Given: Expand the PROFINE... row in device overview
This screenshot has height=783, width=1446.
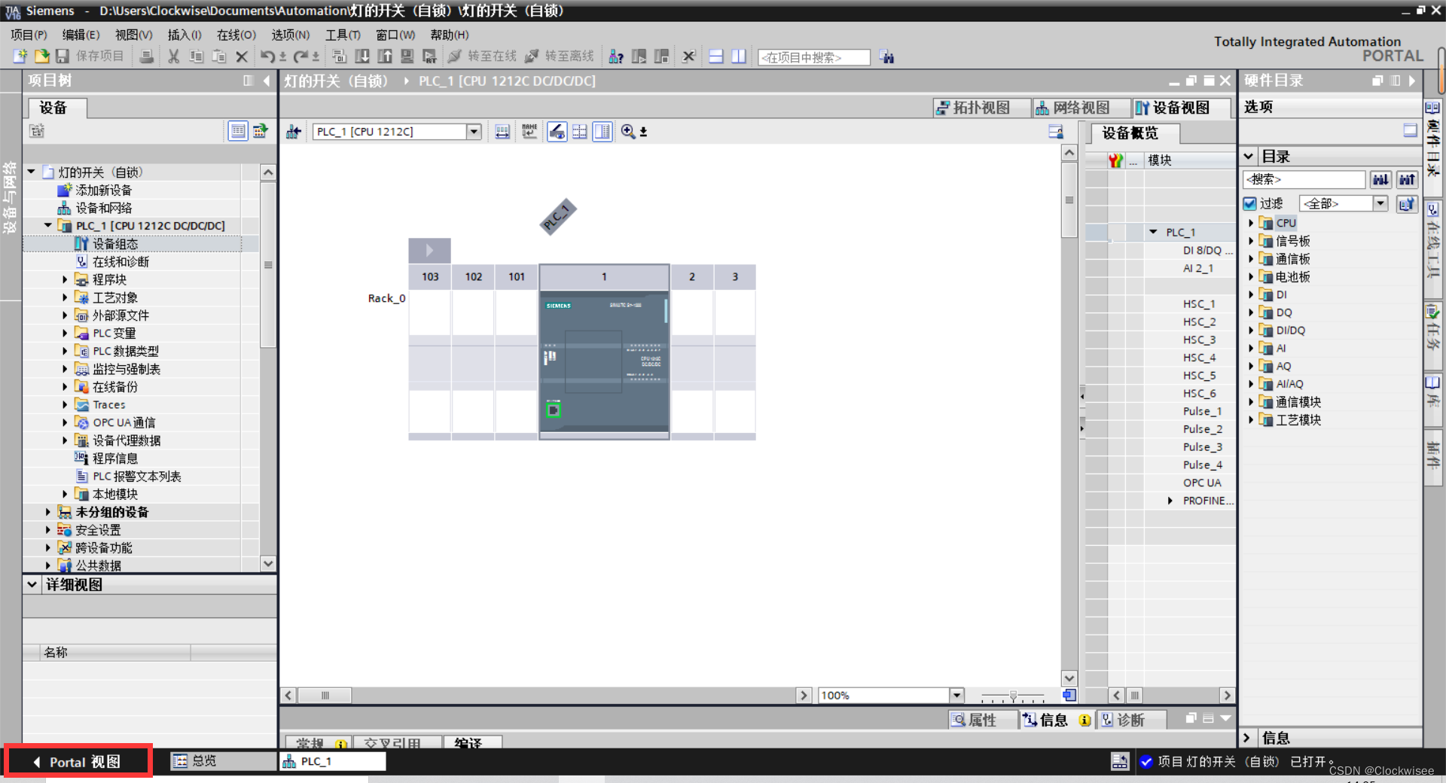Looking at the screenshot, I should pyautogui.click(x=1170, y=501).
